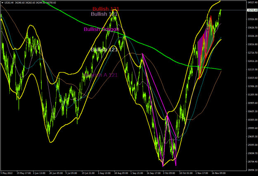Click price level 31205.90 on axis
258x176 pixels.
(x=252, y=95)
